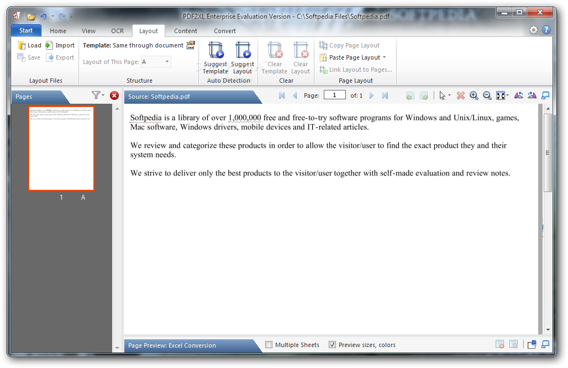Click the Export layout button
This screenshot has width=568, height=368.
(x=60, y=57)
